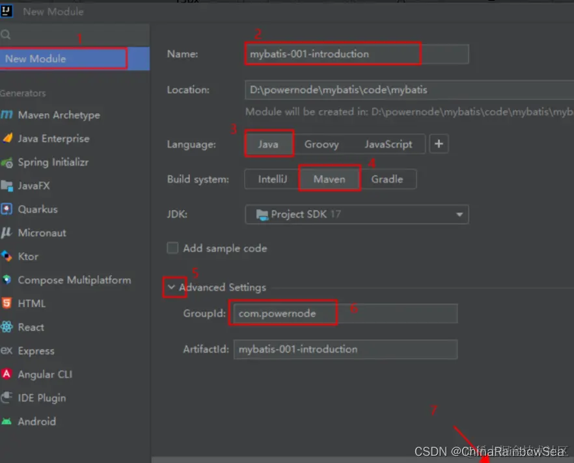Choose Java as the language
The height and width of the screenshot is (463, 574).
point(269,144)
